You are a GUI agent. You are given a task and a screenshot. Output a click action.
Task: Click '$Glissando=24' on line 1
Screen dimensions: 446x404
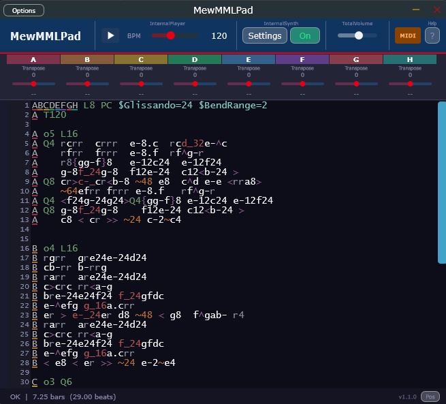tap(155, 106)
